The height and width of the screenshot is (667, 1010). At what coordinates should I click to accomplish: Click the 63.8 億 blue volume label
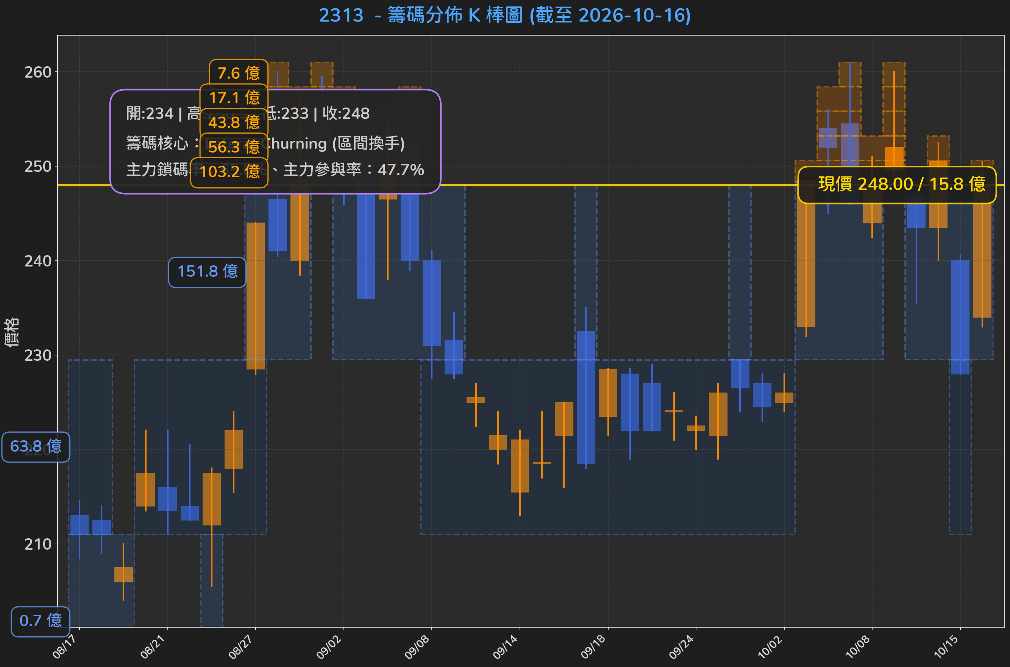(x=36, y=446)
